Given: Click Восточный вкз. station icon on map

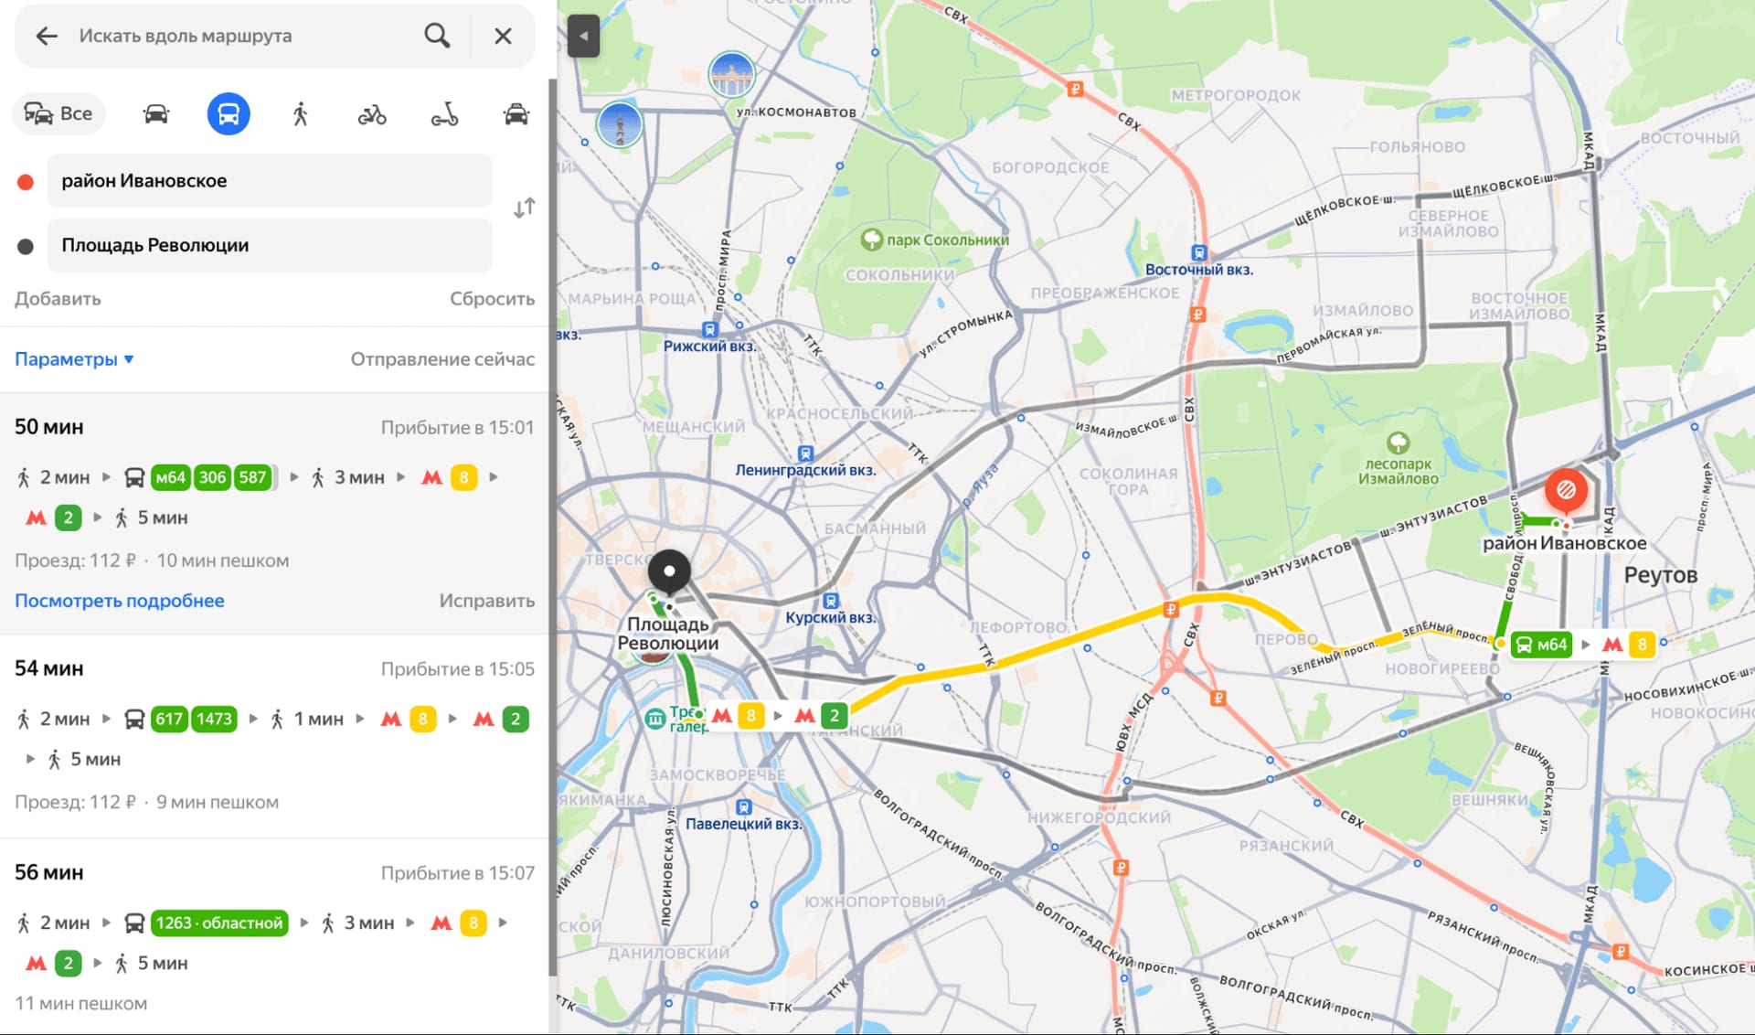Looking at the screenshot, I should (1198, 253).
